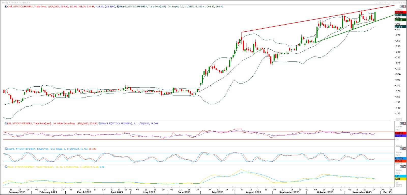Viewport: 407px width, 195px height.
Task: Click the 297.10 middle band price label
Action: tap(400, 20)
